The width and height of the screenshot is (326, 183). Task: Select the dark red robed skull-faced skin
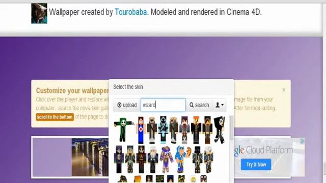(142, 159)
